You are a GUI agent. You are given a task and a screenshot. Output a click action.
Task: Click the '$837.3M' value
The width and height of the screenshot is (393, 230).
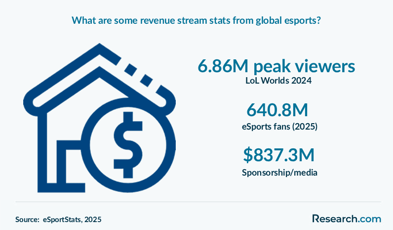[279, 155]
